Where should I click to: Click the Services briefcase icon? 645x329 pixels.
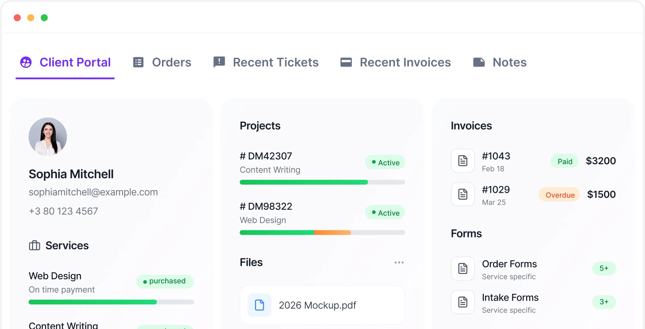(35, 245)
